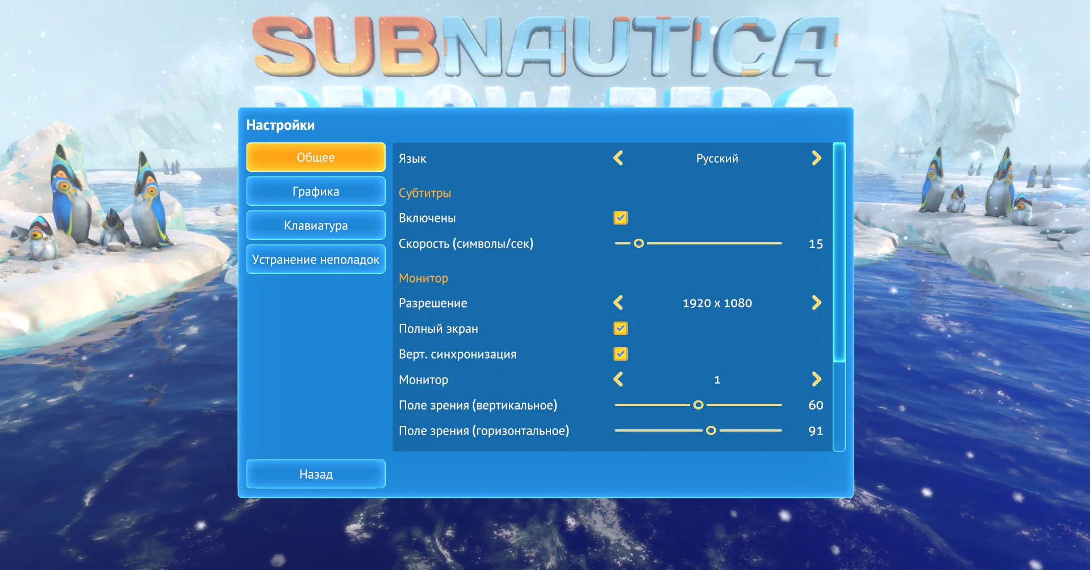Click the left arrow next to Русский

pyautogui.click(x=619, y=158)
